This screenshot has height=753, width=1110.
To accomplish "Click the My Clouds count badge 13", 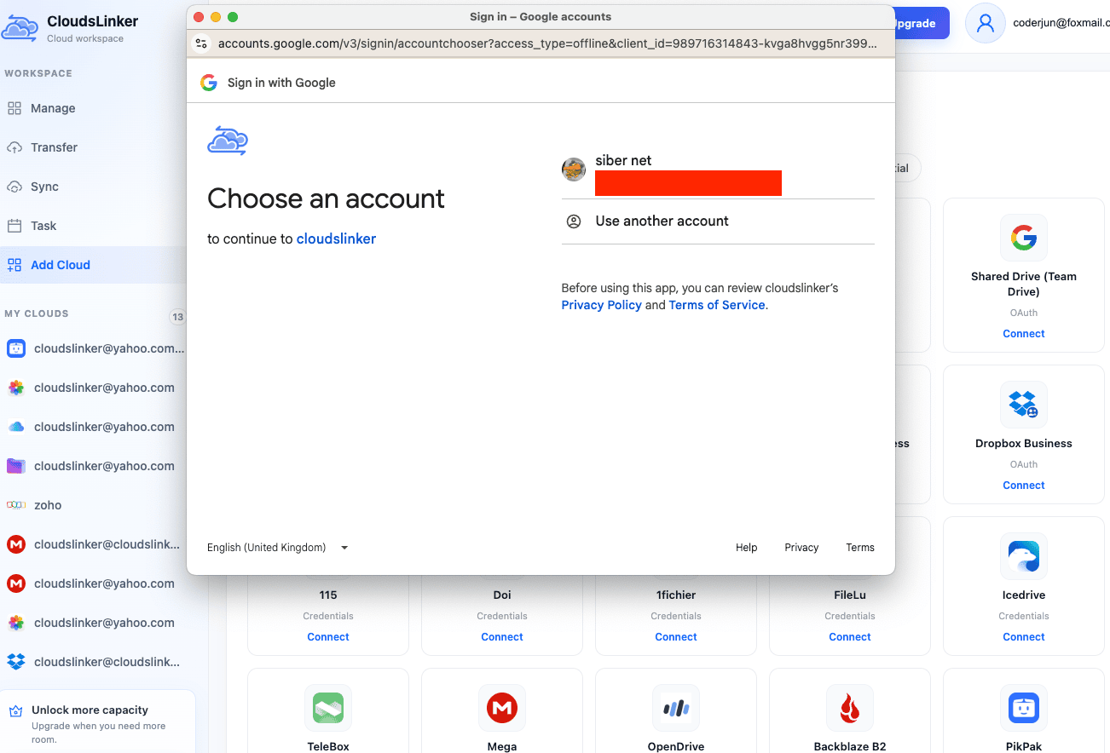I will pos(177,317).
